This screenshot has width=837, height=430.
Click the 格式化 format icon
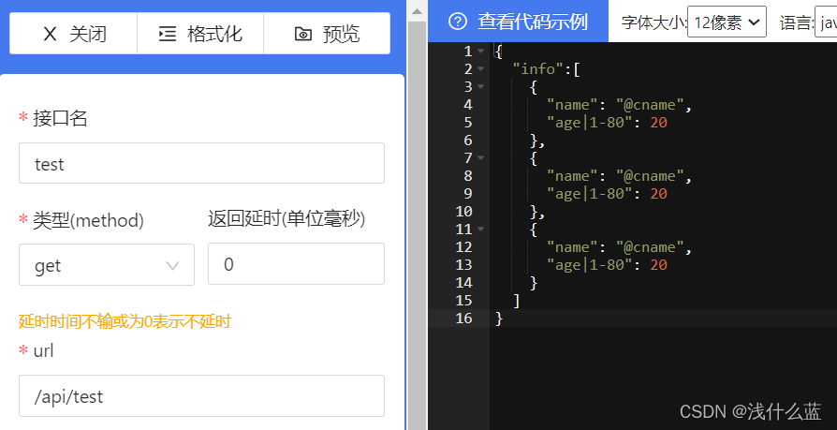[167, 34]
